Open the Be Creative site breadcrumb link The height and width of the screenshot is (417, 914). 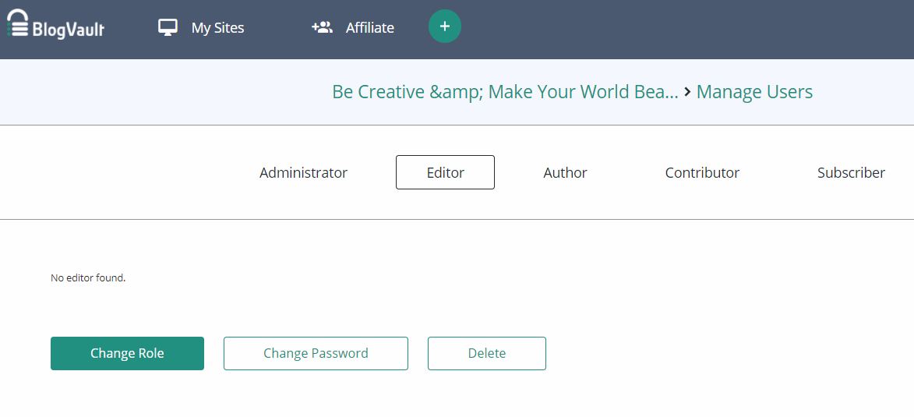point(505,92)
